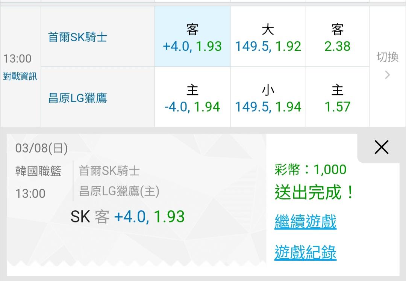Click the SK 客 +4.0, 1.93 slip selection

[x=128, y=217]
